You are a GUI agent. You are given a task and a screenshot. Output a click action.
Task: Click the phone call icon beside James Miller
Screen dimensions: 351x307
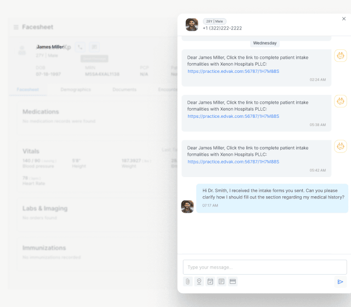(x=81, y=47)
